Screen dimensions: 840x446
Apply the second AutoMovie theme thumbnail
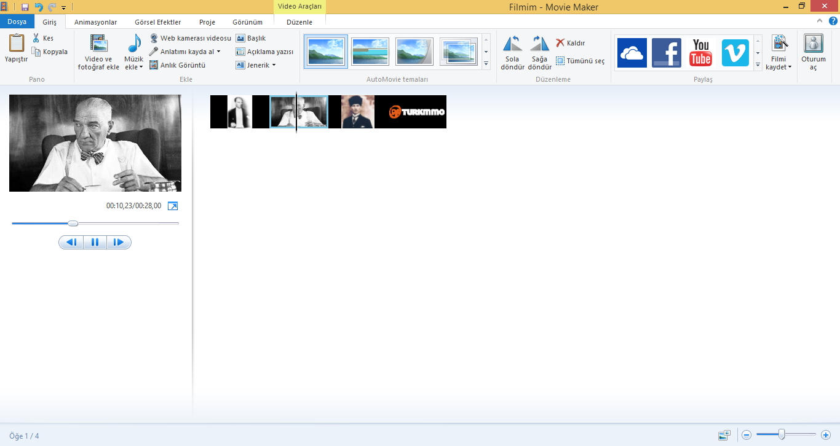370,52
